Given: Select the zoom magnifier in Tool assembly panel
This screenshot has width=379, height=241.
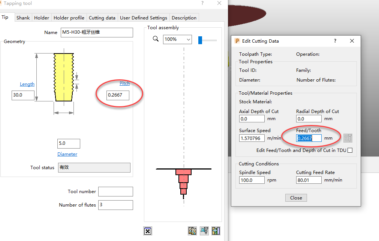Looking at the screenshot, I should pyautogui.click(x=156, y=39).
